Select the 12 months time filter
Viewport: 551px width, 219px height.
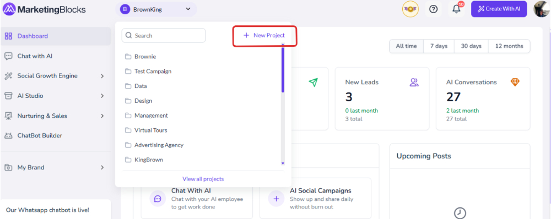pyautogui.click(x=509, y=46)
